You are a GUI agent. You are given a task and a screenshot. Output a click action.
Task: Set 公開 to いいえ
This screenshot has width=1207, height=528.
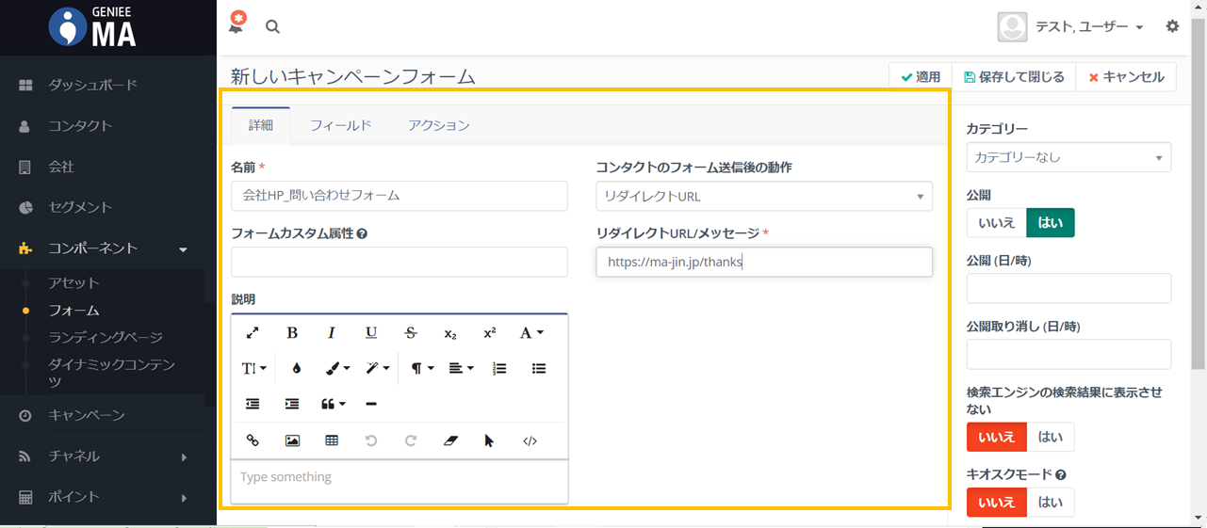996,223
